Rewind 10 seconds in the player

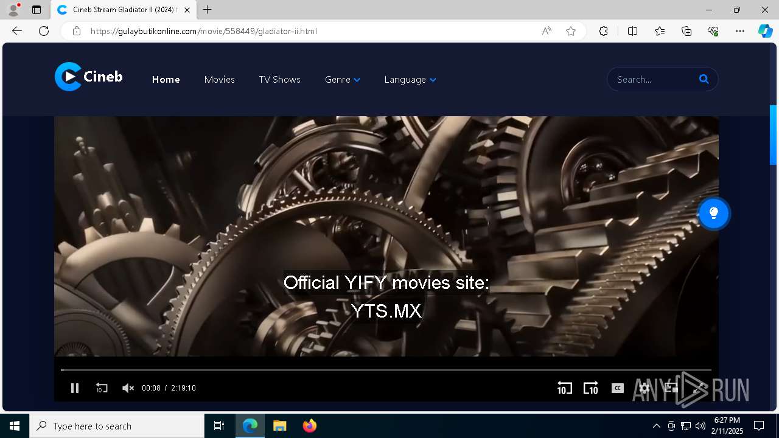[564, 388]
